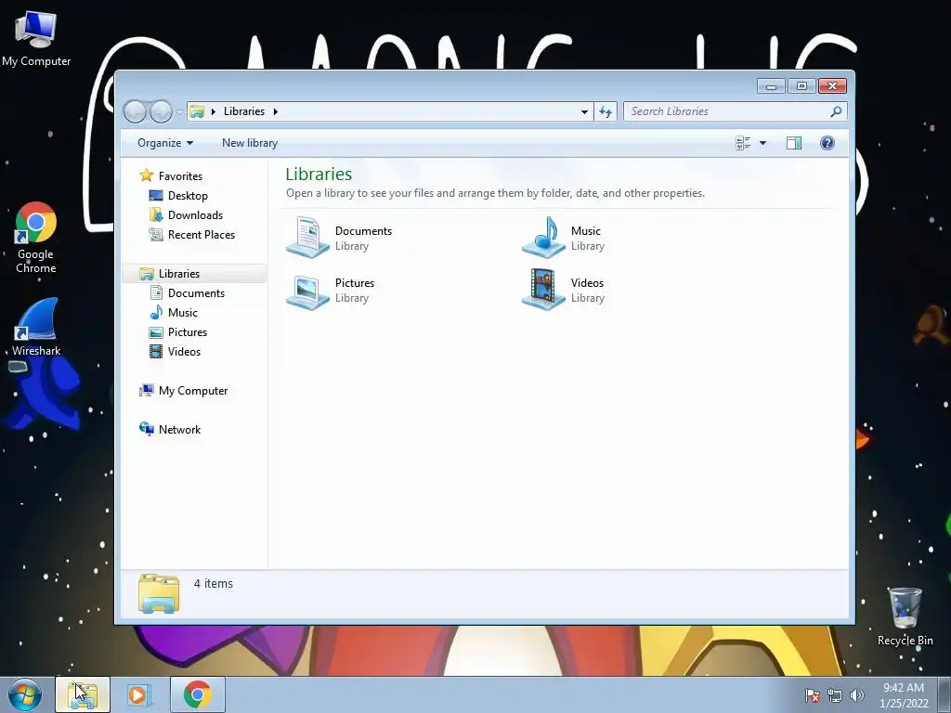951x713 pixels.
Task: Change view using the view icon
Action: [x=743, y=143]
